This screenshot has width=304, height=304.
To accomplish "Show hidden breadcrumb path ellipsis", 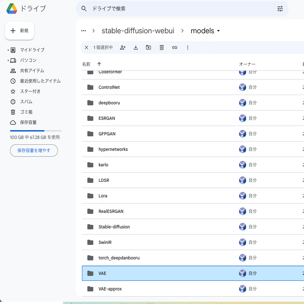I will point(84,31).
